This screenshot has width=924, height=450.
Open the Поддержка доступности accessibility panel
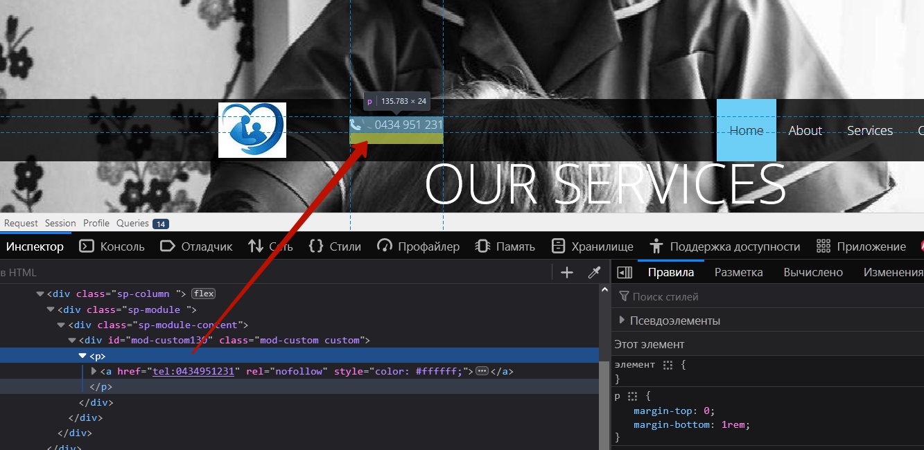(724, 246)
